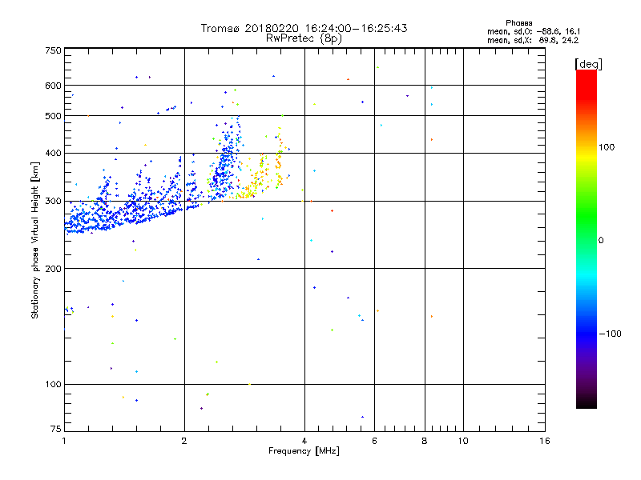Click the 'mean, sd,O: -88.6, 16.1' statistics line
Viewport: 641px width, 480px height.
coord(534,31)
